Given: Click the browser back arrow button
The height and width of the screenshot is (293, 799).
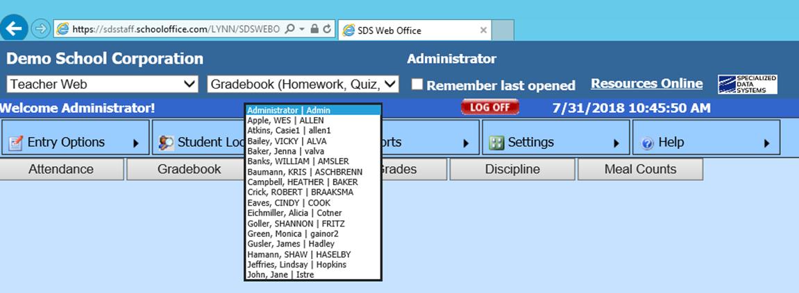Looking at the screenshot, I should tap(14, 28).
